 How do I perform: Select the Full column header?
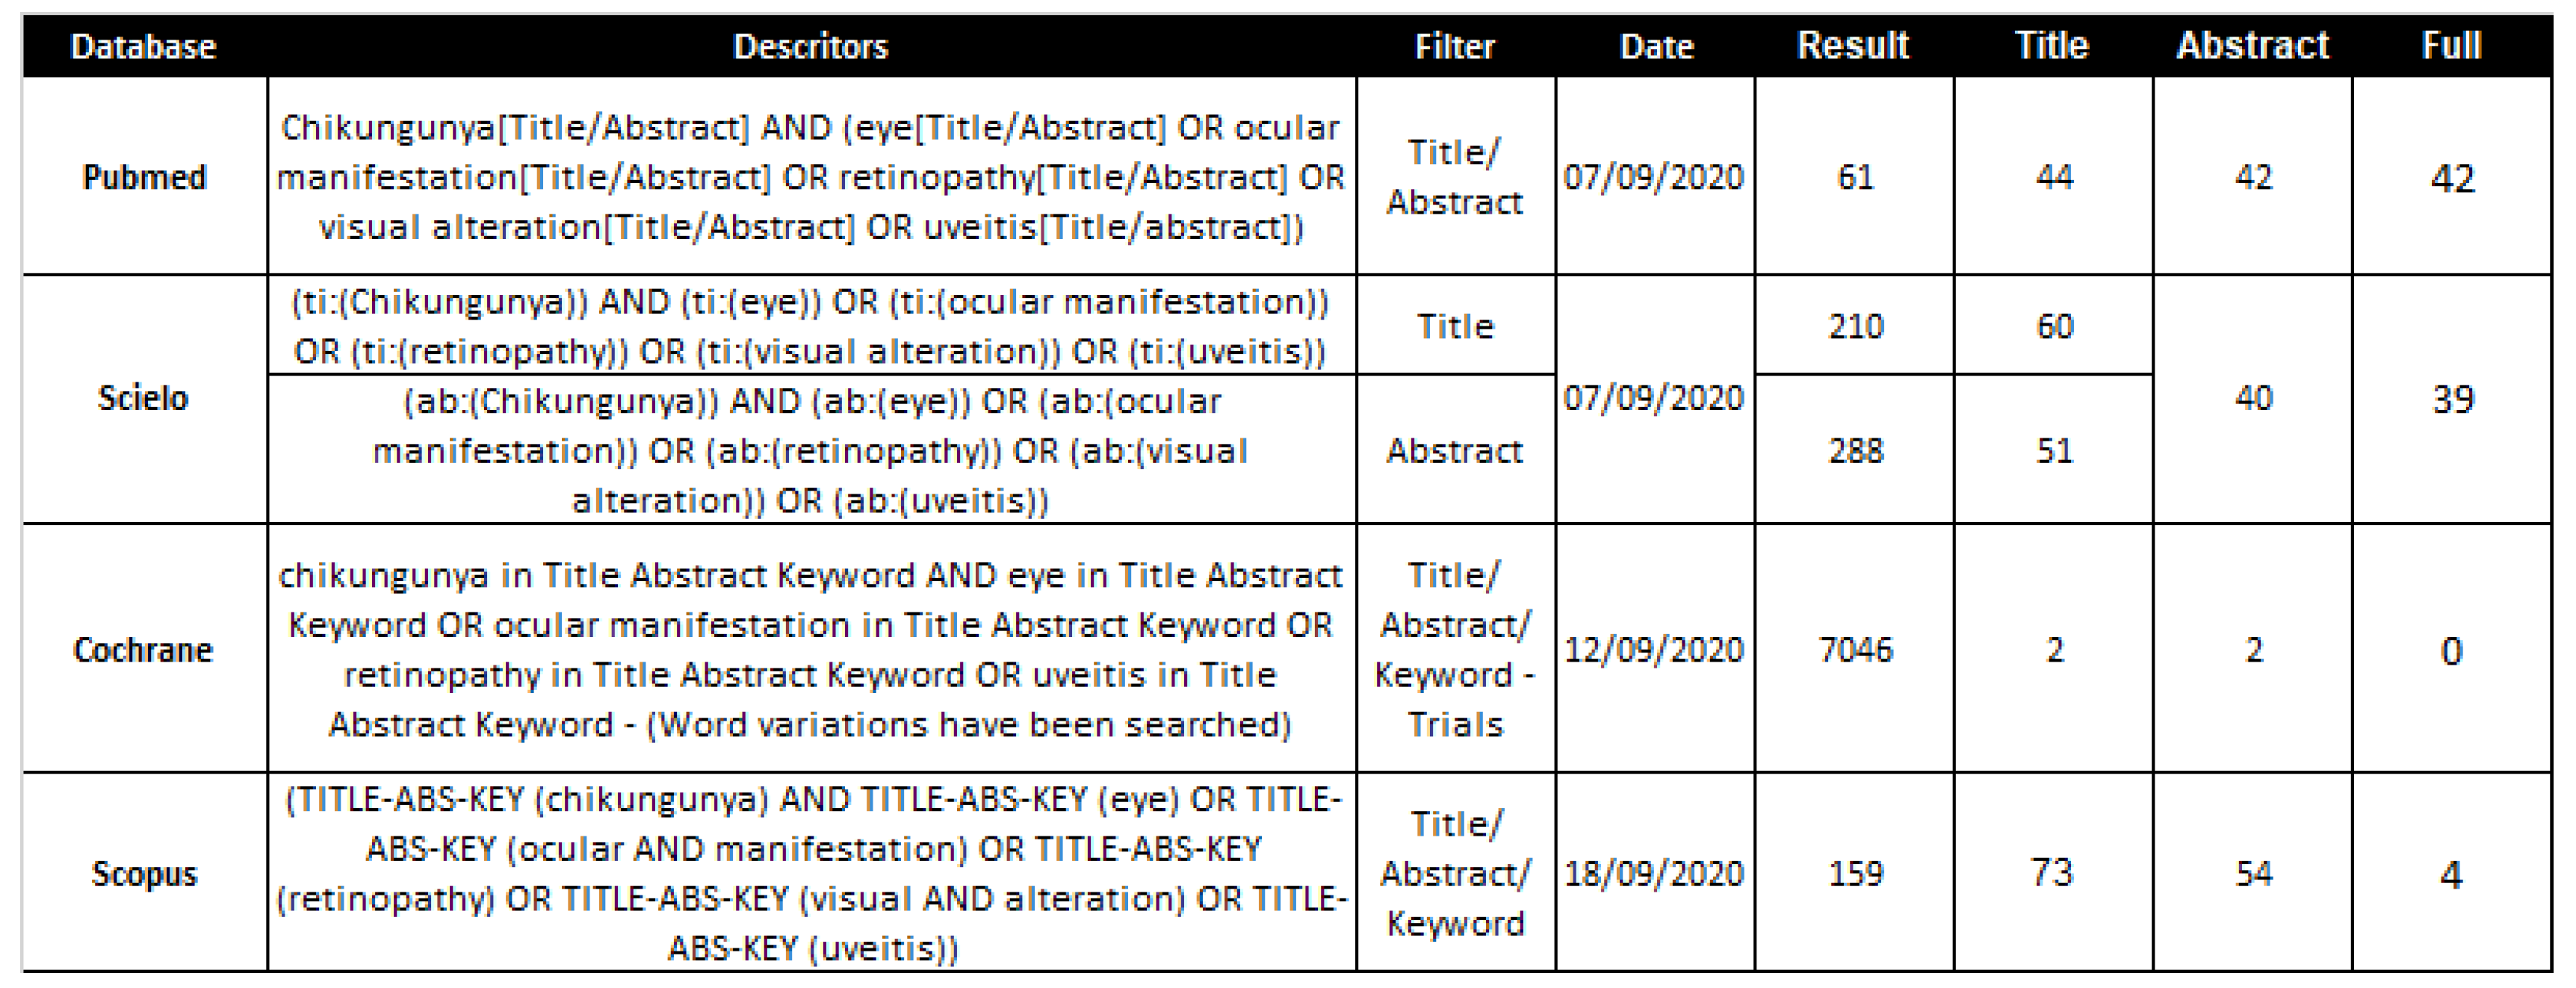(x=2451, y=46)
